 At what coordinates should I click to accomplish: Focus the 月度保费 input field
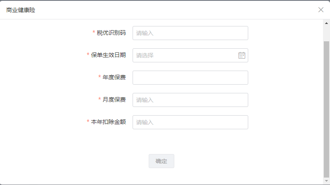[190, 100]
